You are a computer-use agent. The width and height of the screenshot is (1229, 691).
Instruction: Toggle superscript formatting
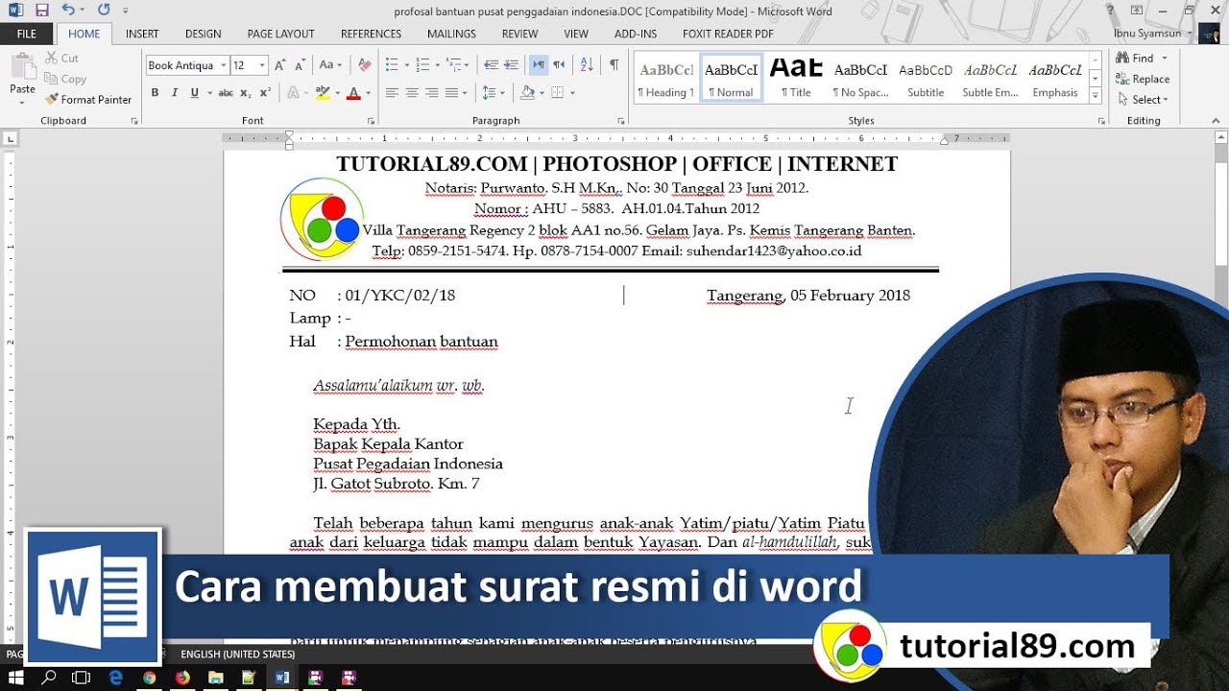pos(265,93)
